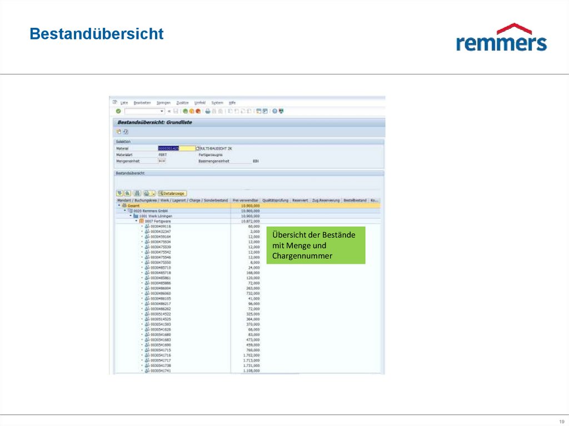Click into the command input field
This screenshot has height=426, width=569.
click(144, 111)
